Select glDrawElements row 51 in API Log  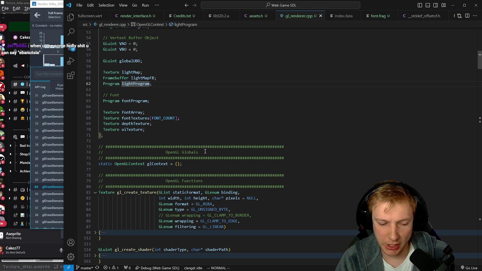[x=47, y=96]
